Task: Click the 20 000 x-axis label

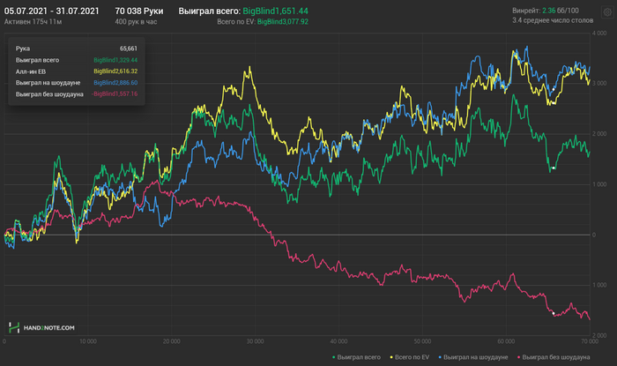Action: (172, 341)
